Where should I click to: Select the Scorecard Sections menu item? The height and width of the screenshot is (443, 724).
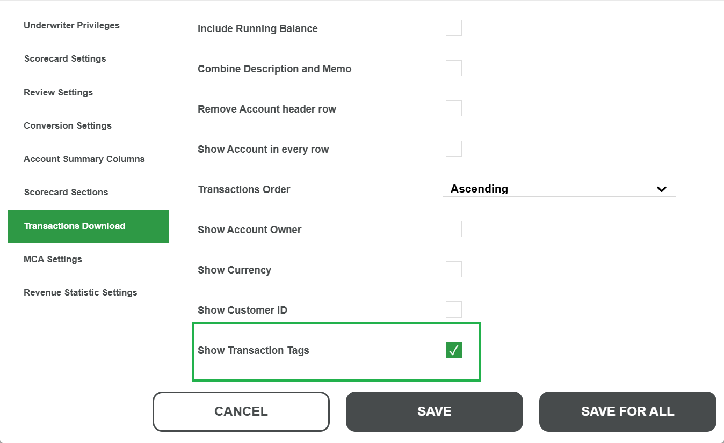click(x=66, y=192)
